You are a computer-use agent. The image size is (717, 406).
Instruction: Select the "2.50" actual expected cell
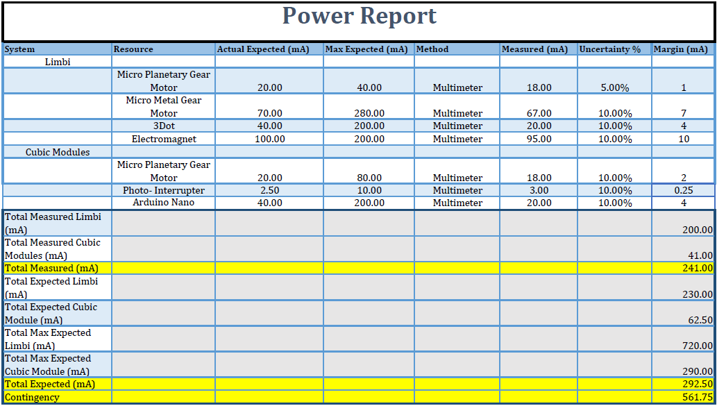(x=270, y=190)
